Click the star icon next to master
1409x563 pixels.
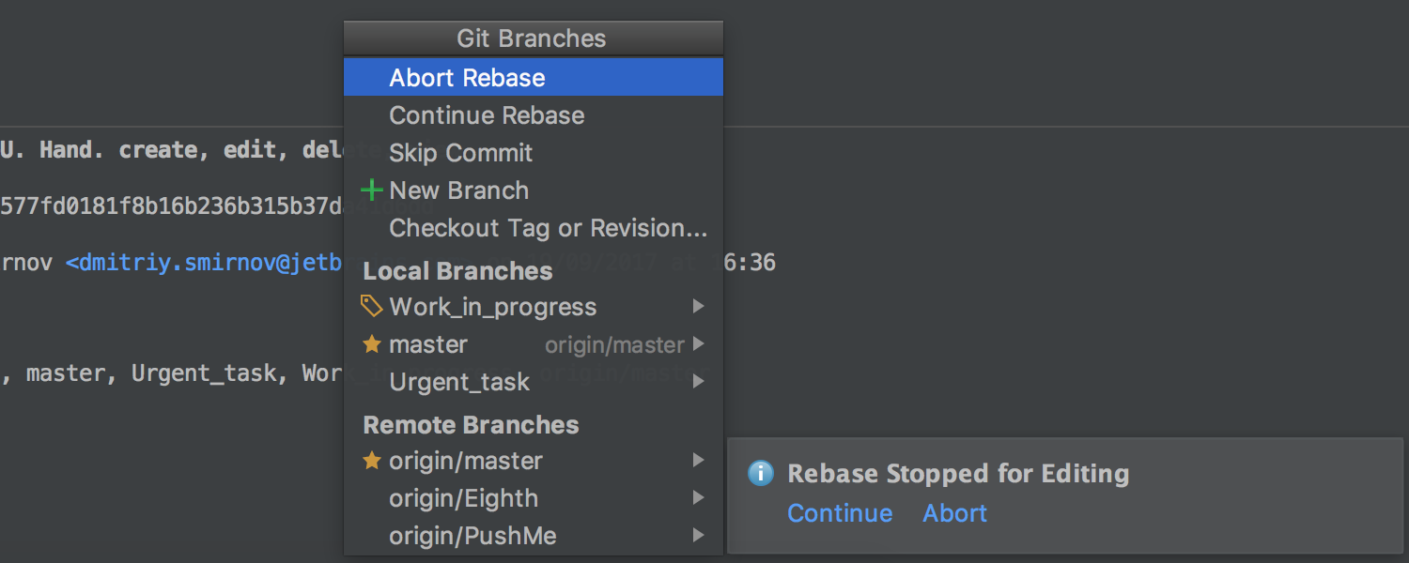coord(372,344)
